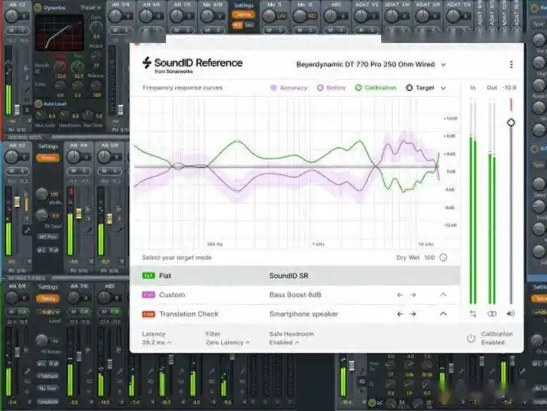Click the Settings label of the output channel
The height and width of the screenshot is (411, 547).
click(48, 287)
